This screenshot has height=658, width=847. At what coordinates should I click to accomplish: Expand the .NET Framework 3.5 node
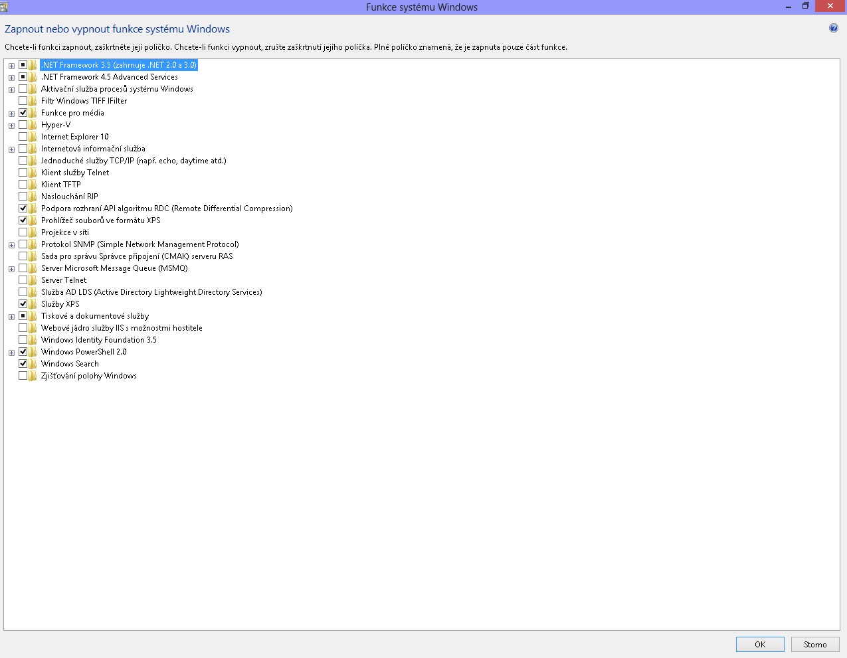pos(11,66)
